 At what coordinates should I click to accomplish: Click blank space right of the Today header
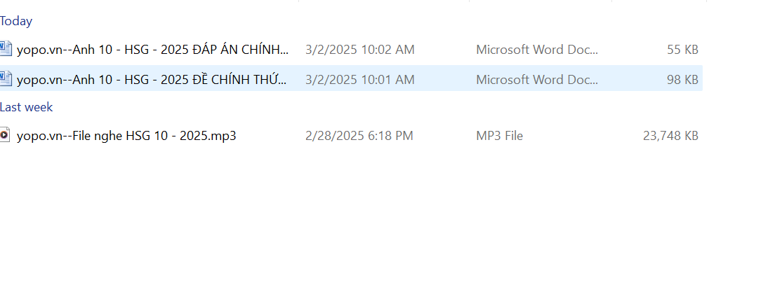click(x=351, y=21)
